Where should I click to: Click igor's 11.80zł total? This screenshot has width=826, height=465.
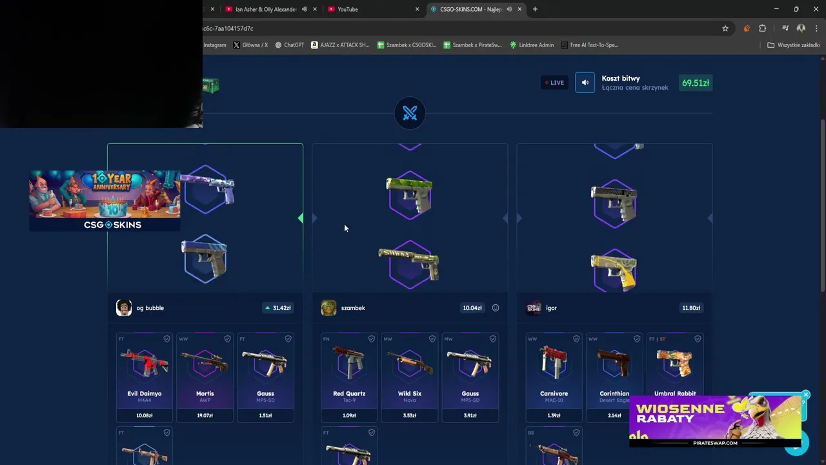691,308
